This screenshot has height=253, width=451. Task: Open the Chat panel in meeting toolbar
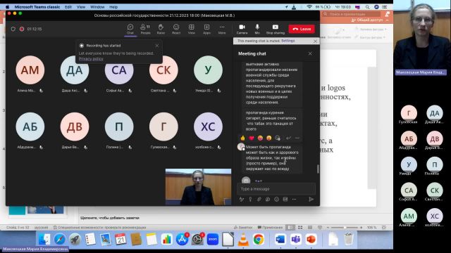[x=130, y=29]
